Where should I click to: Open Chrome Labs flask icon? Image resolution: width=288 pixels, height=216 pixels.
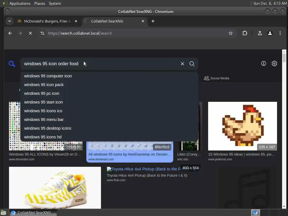click(260, 33)
